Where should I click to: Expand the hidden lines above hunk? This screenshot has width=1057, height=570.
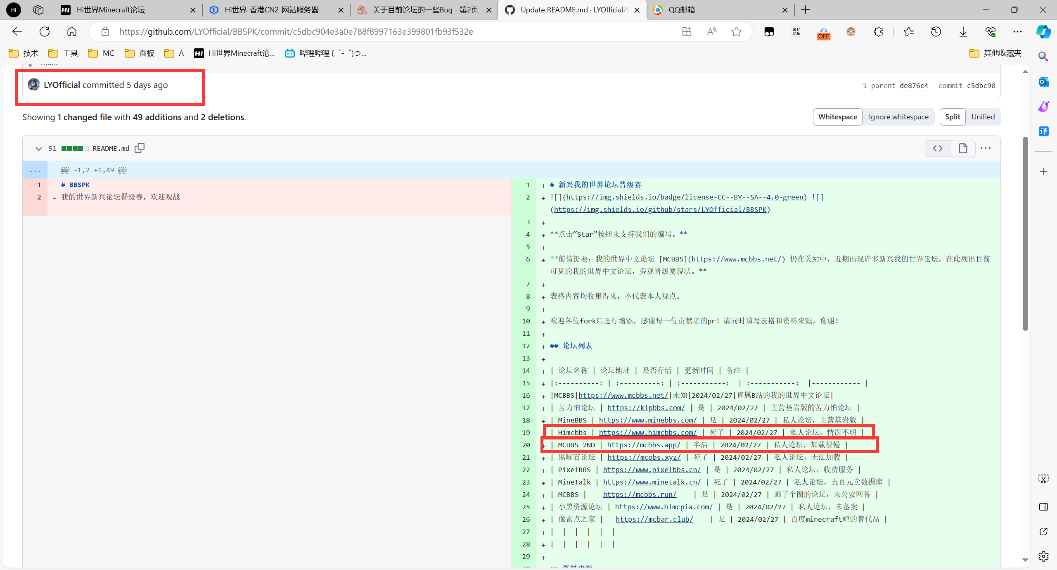pos(35,170)
